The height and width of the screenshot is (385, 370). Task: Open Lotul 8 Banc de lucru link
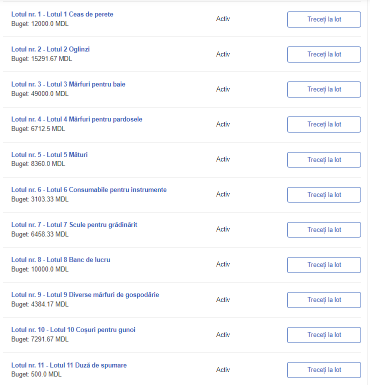[61, 260]
